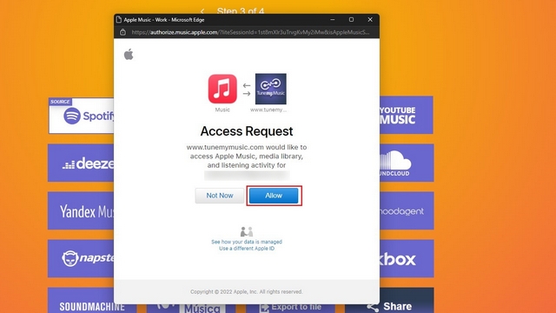Select Deezer tile in background page
Image resolution: width=556 pixels, height=313 pixels.
[81, 163]
